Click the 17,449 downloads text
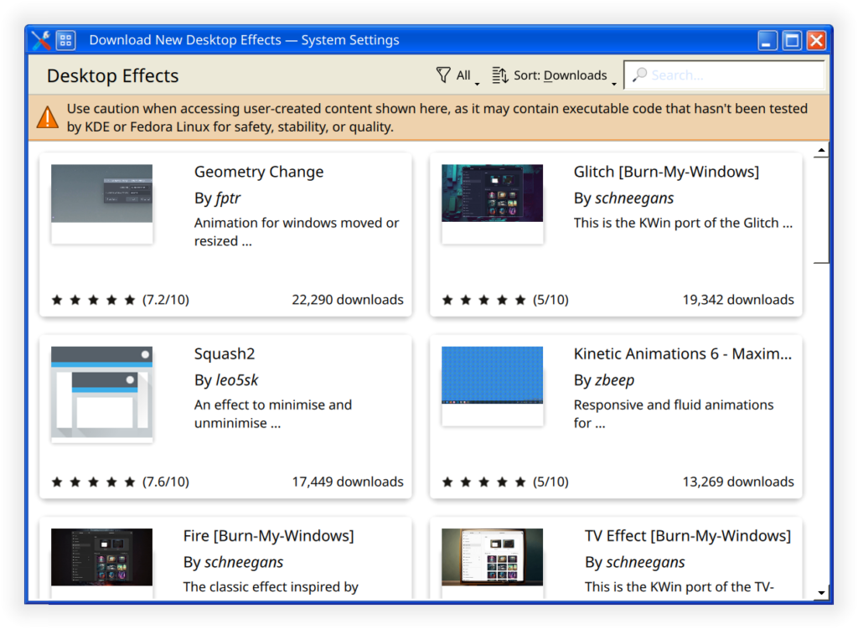 [x=348, y=482]
